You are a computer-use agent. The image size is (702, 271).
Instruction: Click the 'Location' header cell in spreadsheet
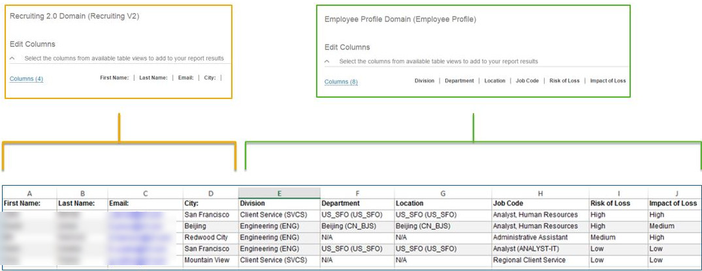tap(443, 204)
